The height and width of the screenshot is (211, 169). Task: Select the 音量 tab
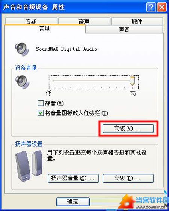(45, 29)
